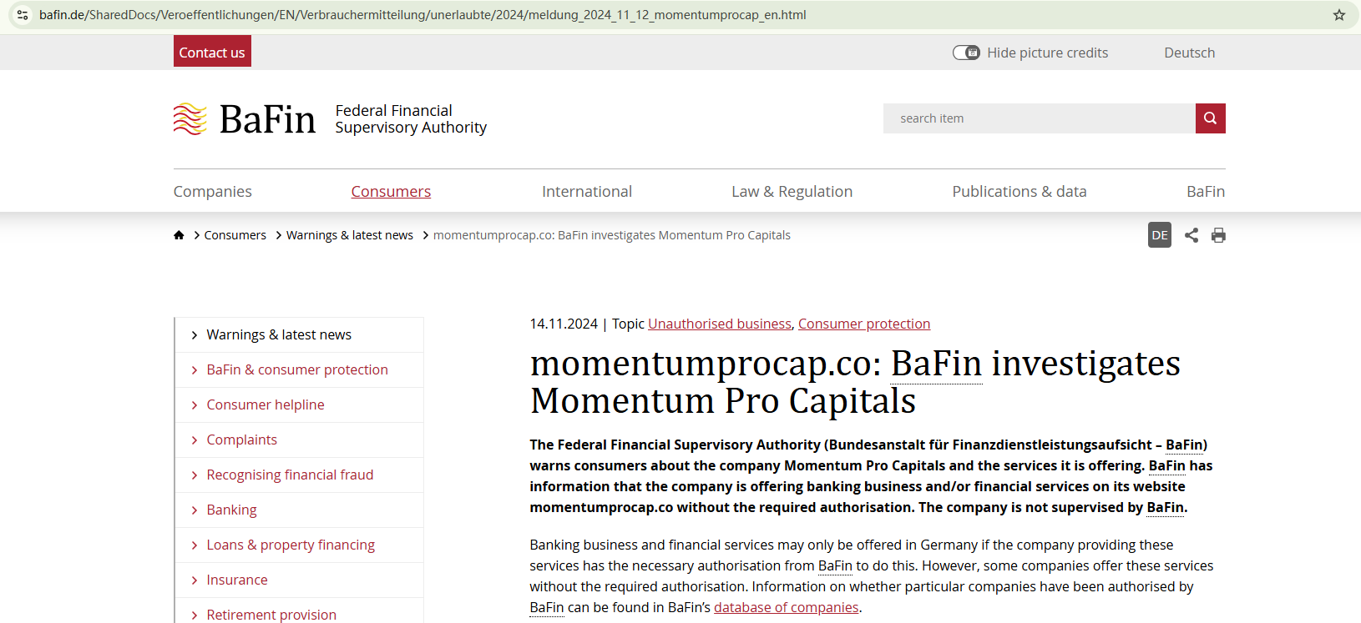Screen dimensions: 1361x623
Task: Open the Unauthorised business topic link
Action: [x=720, y=324]
